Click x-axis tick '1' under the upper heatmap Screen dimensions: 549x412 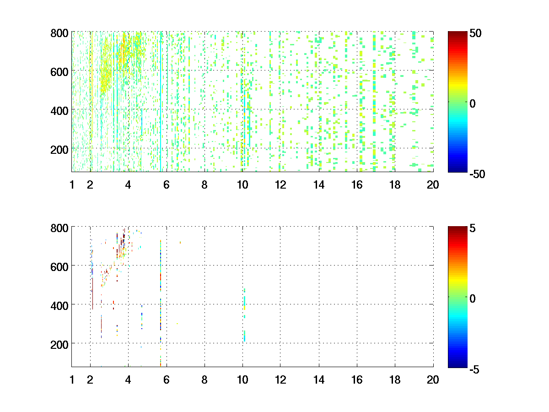pos(72,185)
